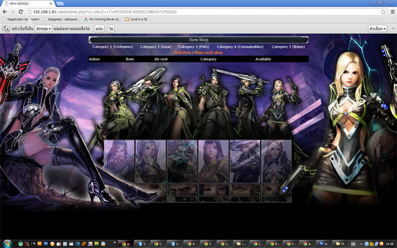Go back with the browser back arrow

[4, 11]
